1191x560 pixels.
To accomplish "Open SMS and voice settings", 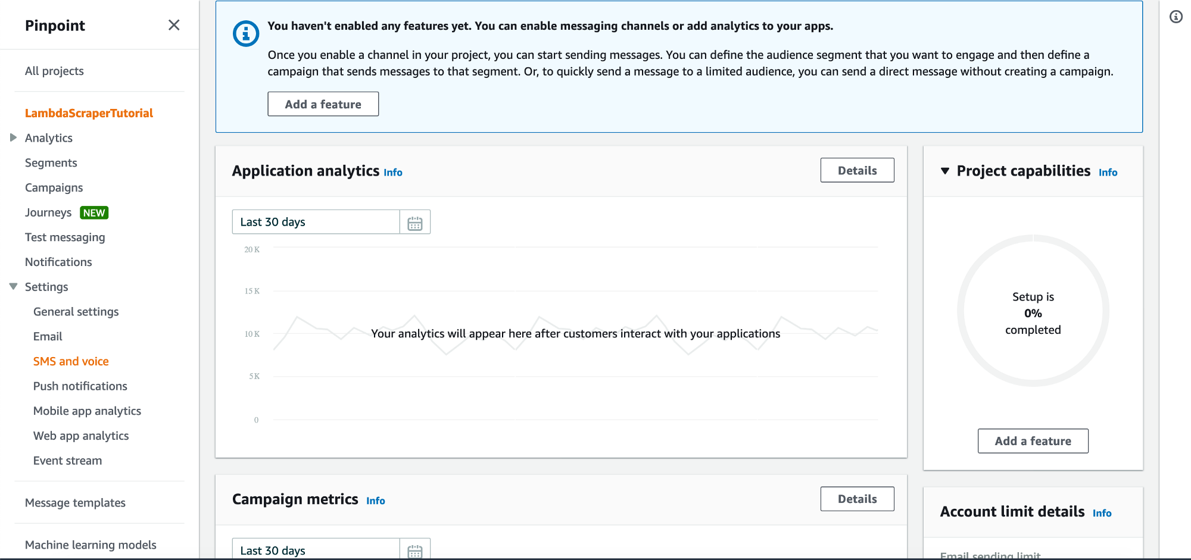I will (71, 361).
